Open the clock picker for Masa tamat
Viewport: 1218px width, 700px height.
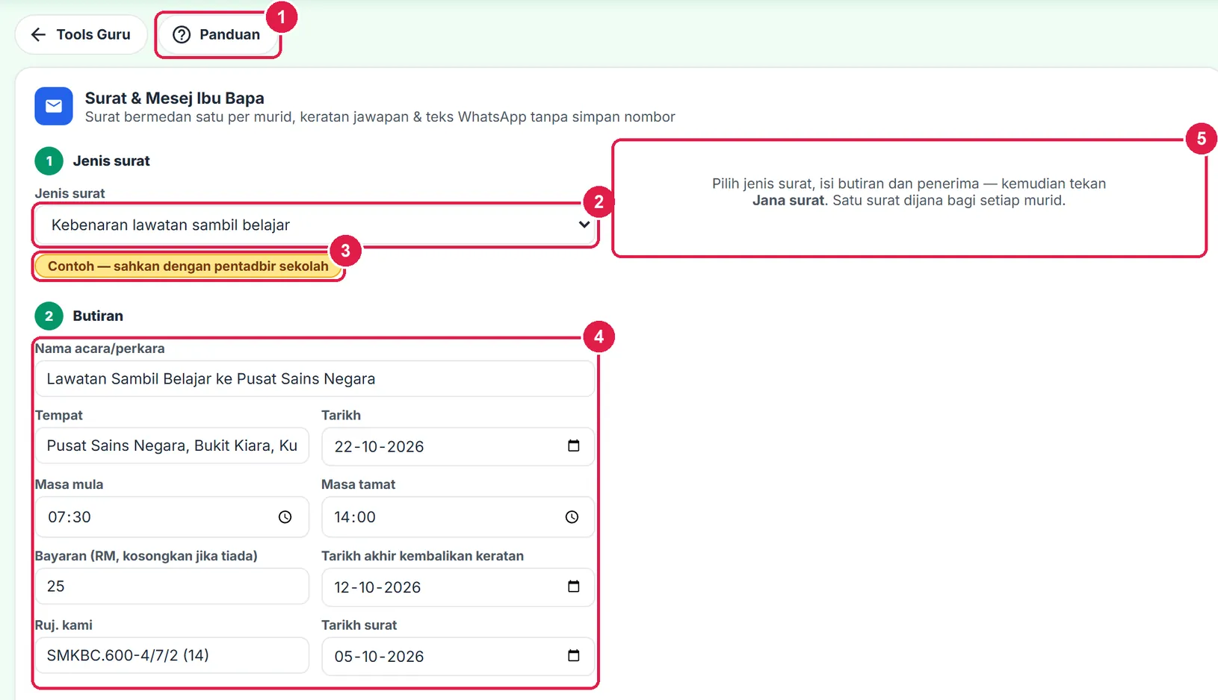[x=572, y=516]
